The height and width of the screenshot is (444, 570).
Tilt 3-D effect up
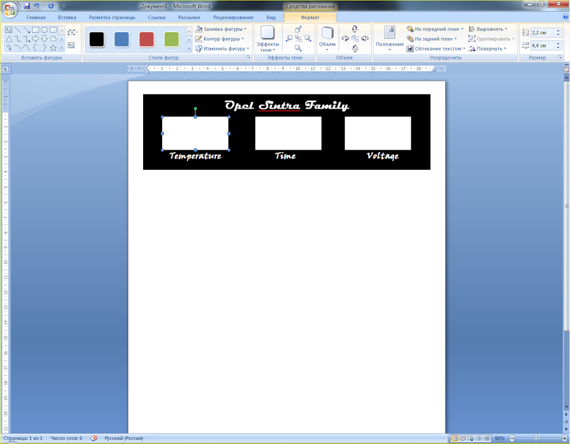355,29
